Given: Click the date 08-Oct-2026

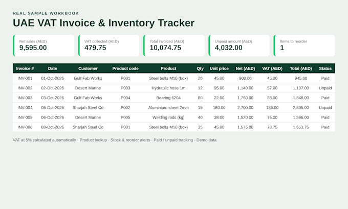Looking at the screenshot, I should [x=52, y=127].
